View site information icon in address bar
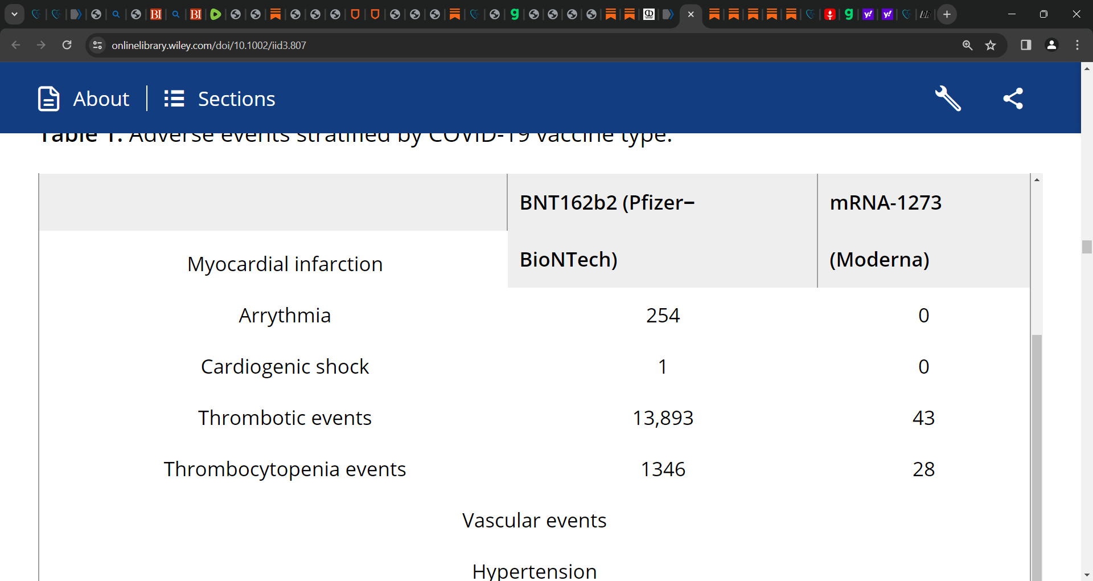The width and height of the screenshot is (1093, 581). click(x=97, y=45)
